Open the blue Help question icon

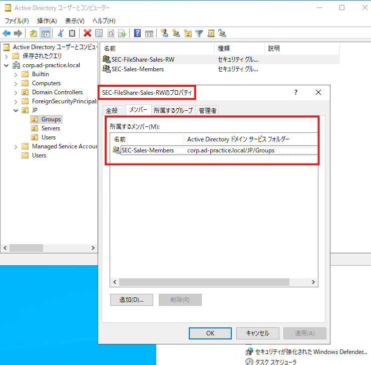click(x=137, y=34)
